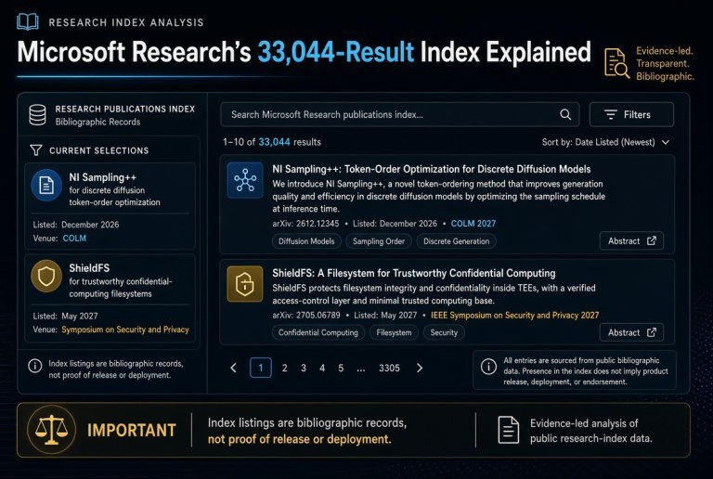This screenshot has width=713, height=479.
Task: Select page 1 in pagination
Action: click(261, 368)
